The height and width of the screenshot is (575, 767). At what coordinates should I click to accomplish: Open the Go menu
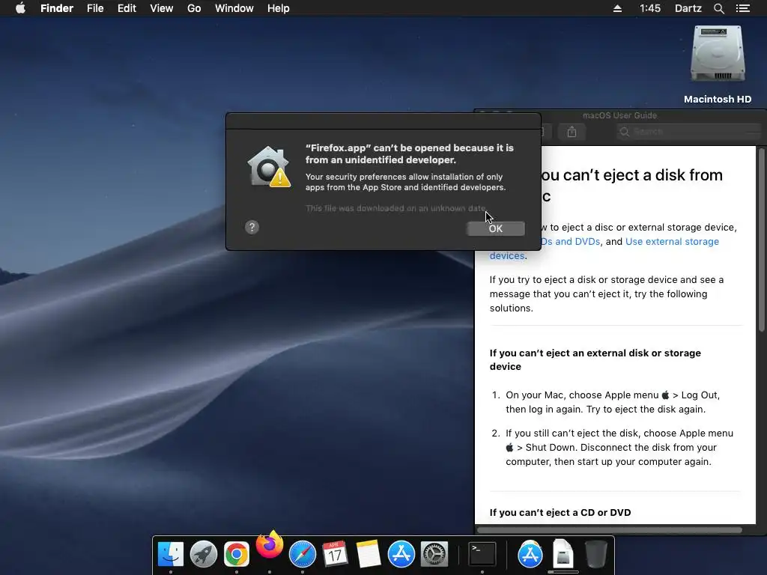pos(194,8)
